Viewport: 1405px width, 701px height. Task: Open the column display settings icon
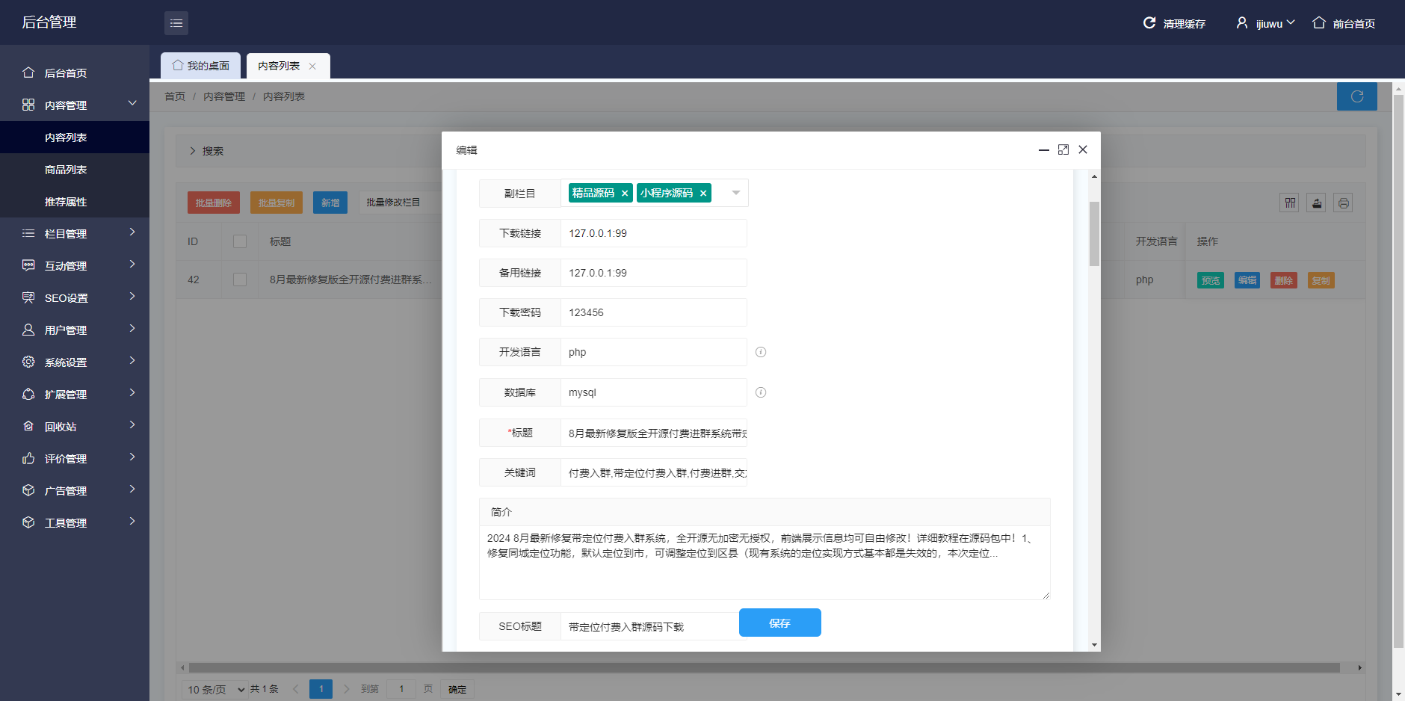coord(1289,203)
